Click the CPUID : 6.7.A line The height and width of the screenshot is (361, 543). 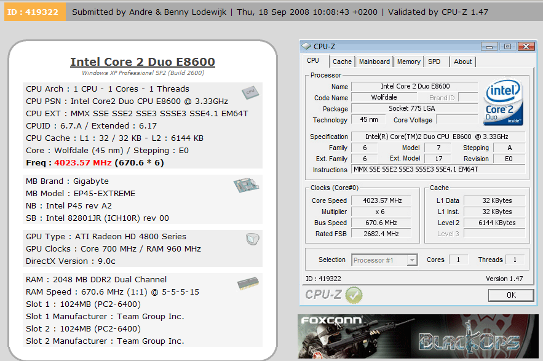[91, 125]
